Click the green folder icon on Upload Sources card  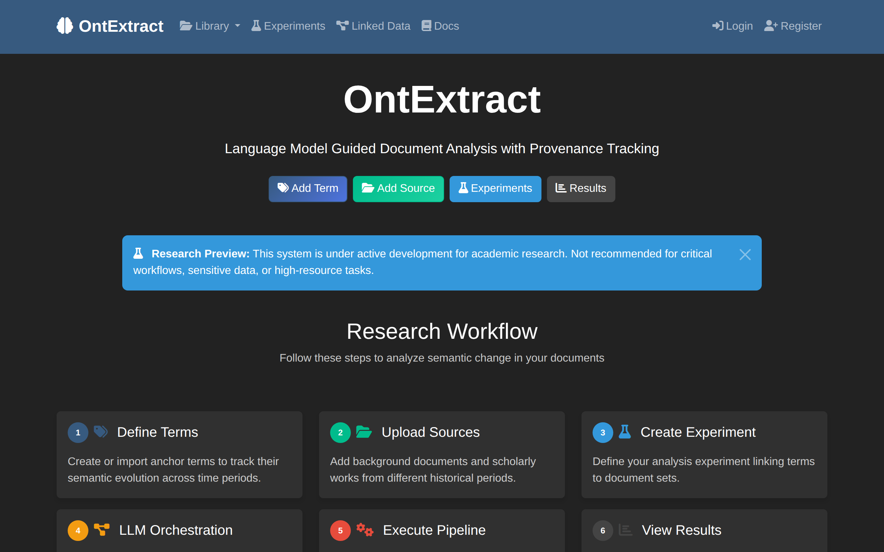364,432
